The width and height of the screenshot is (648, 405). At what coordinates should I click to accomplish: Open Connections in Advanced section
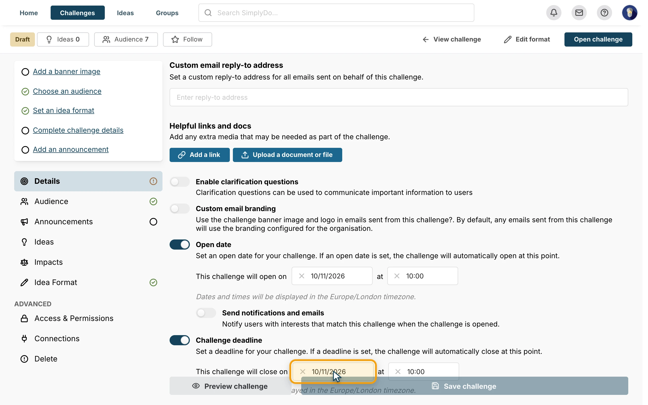pos(88,339)
